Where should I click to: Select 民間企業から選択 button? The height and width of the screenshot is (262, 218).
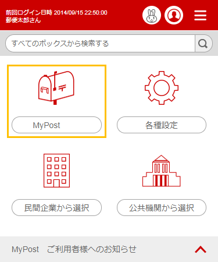click(x=56, y=208)
